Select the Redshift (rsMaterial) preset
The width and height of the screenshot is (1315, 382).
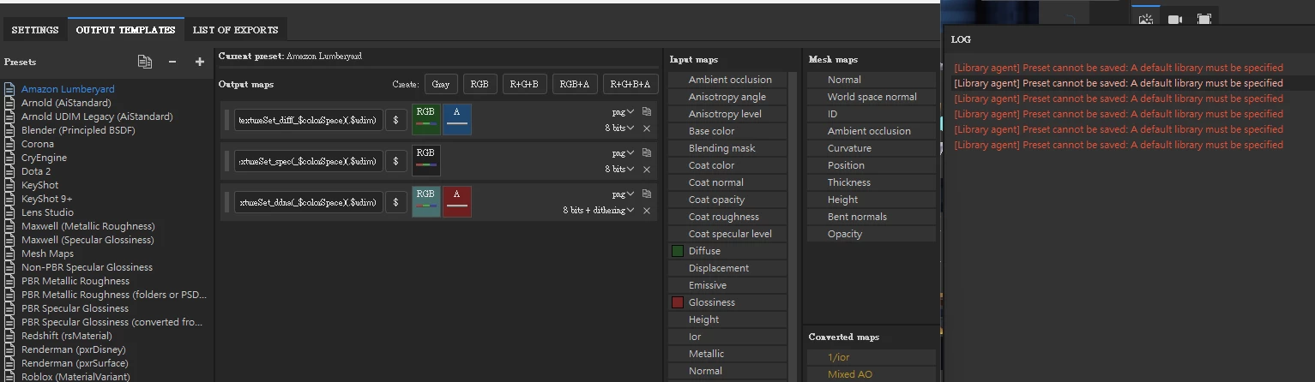(x=67, y=336)
